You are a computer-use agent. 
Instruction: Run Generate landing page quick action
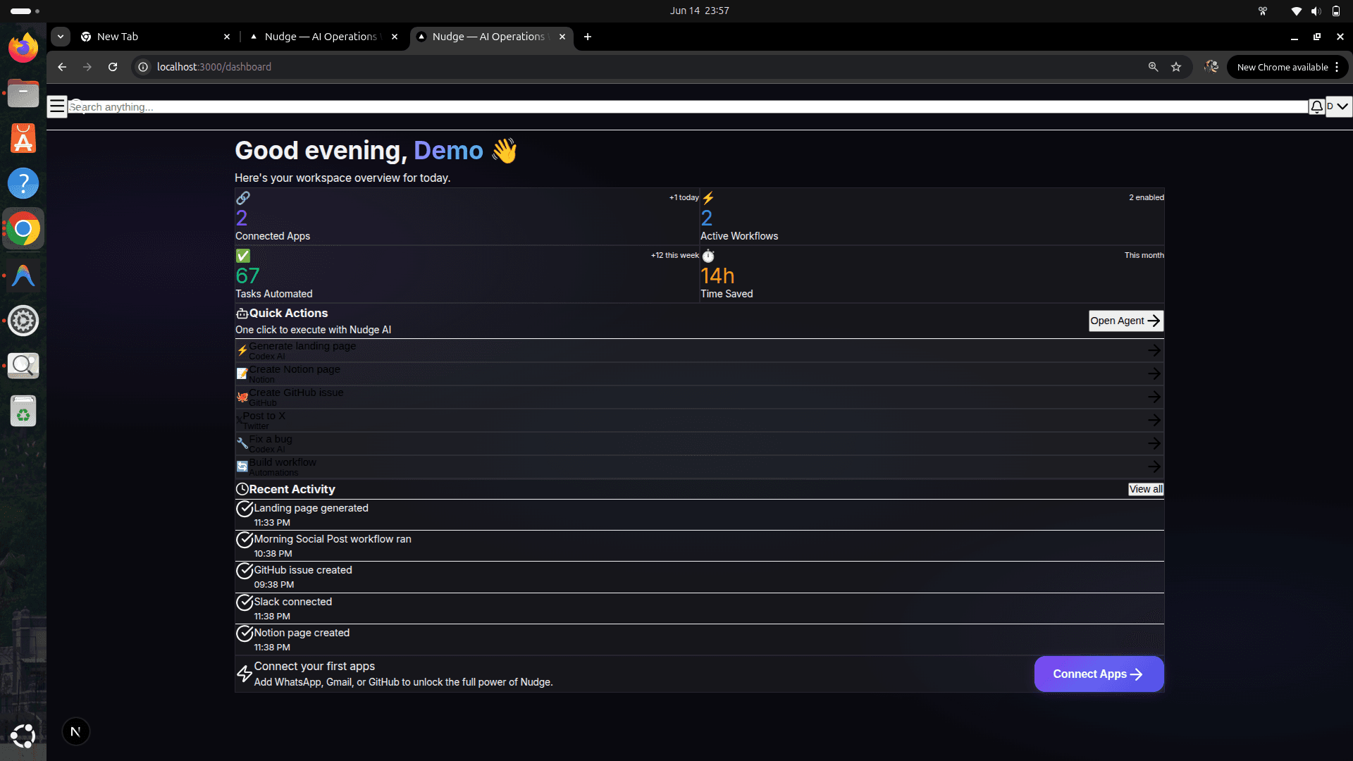click(699, 350)
